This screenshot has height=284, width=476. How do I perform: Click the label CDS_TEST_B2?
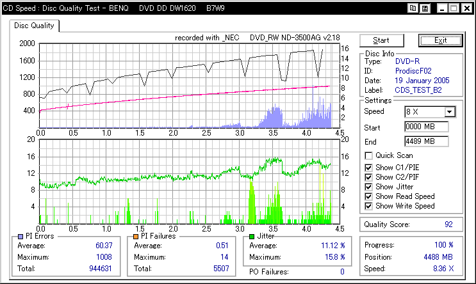tap(418, 90)
